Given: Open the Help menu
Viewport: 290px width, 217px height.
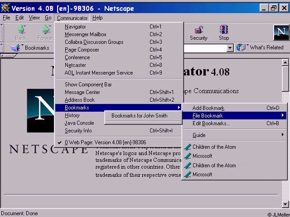Looking at the screenshot, I should tap(97, 18).
